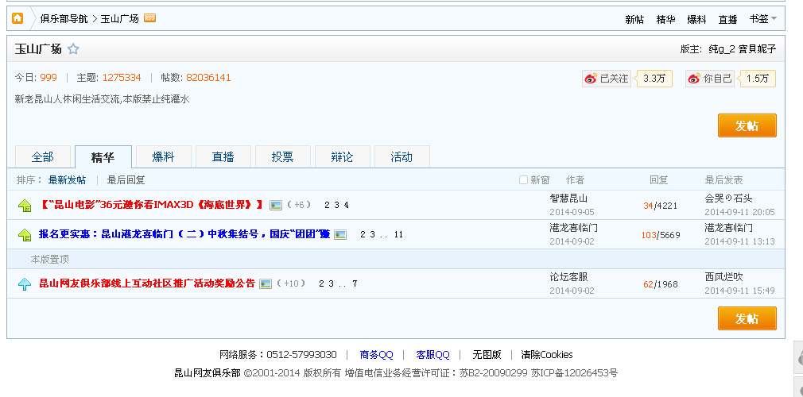Go to page 11 of 港龙喜临门 thread
Viewport: 803px width, 397px height.
[398, 235]
